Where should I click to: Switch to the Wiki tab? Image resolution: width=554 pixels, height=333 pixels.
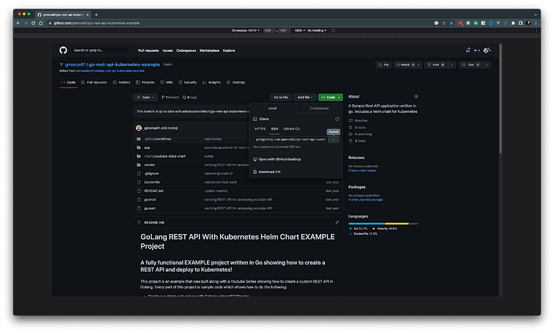(166, 82)
